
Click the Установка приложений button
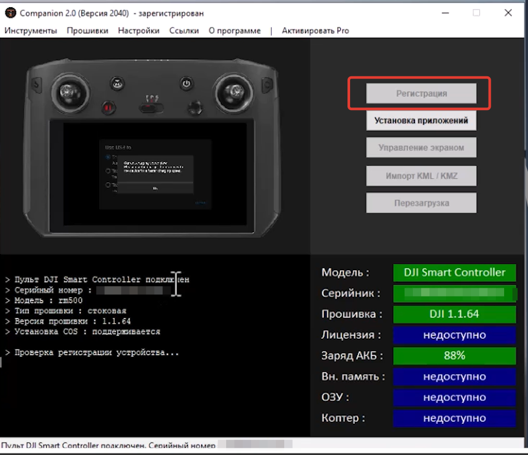pyautogui.click(x=421, y=121)
